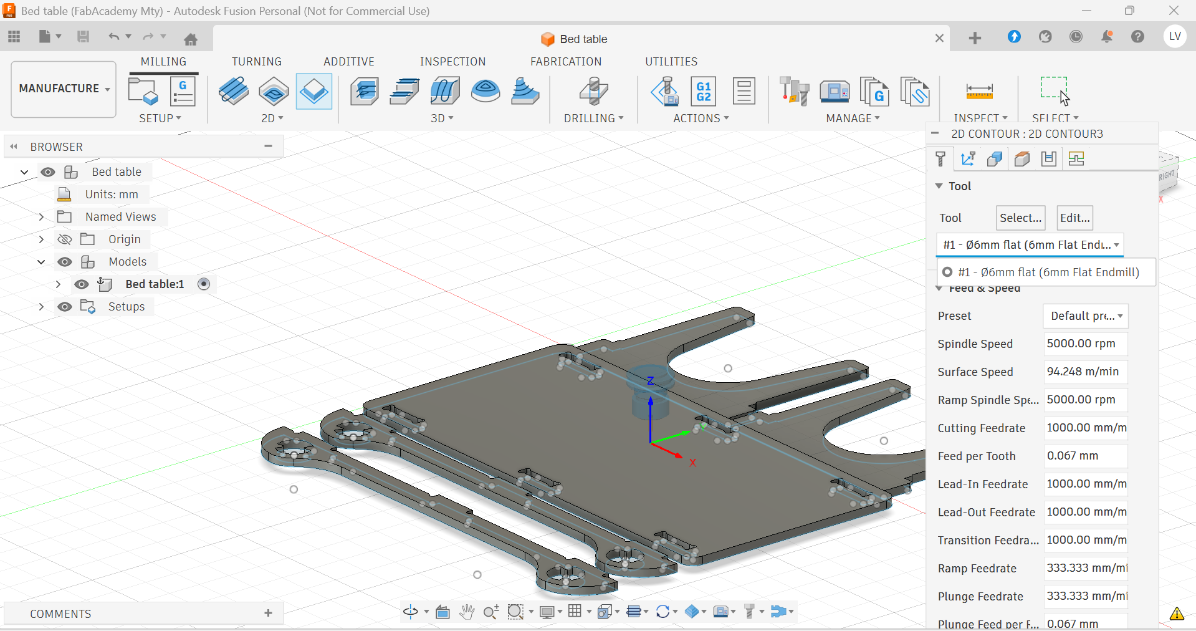This screenshot has height=631, width=1196.
Task: Open the Job Status clock icon
Action: (x=1076, y=37)
